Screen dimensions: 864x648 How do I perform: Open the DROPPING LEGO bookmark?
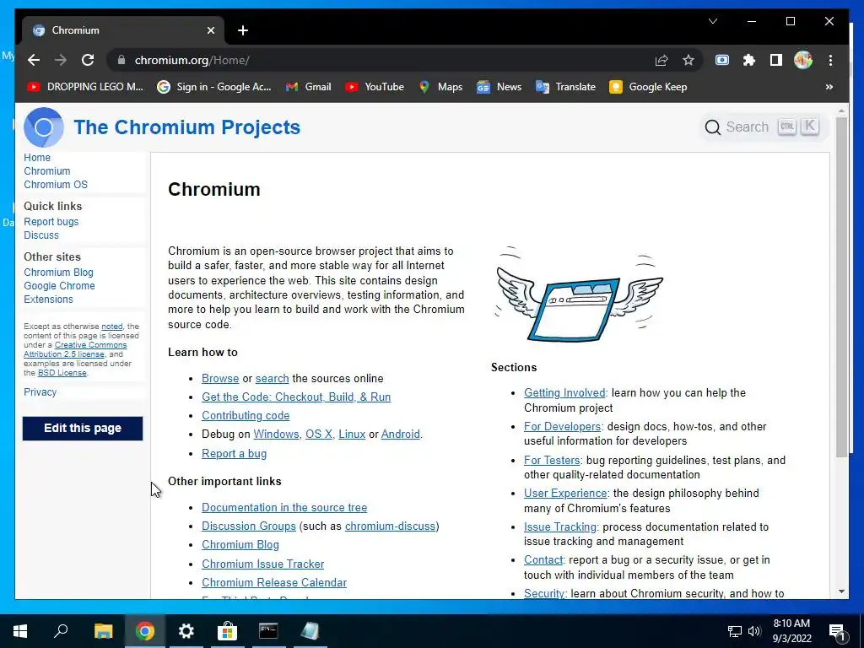point(85,87)
